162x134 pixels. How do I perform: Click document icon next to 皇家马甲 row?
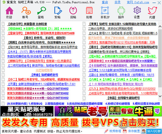tap(3, 33)
